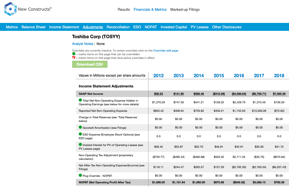Image resolution: width=289 pixels, height=187 pixels.
Task: Click the Analyst Notes link
Action: coord(82,44)
